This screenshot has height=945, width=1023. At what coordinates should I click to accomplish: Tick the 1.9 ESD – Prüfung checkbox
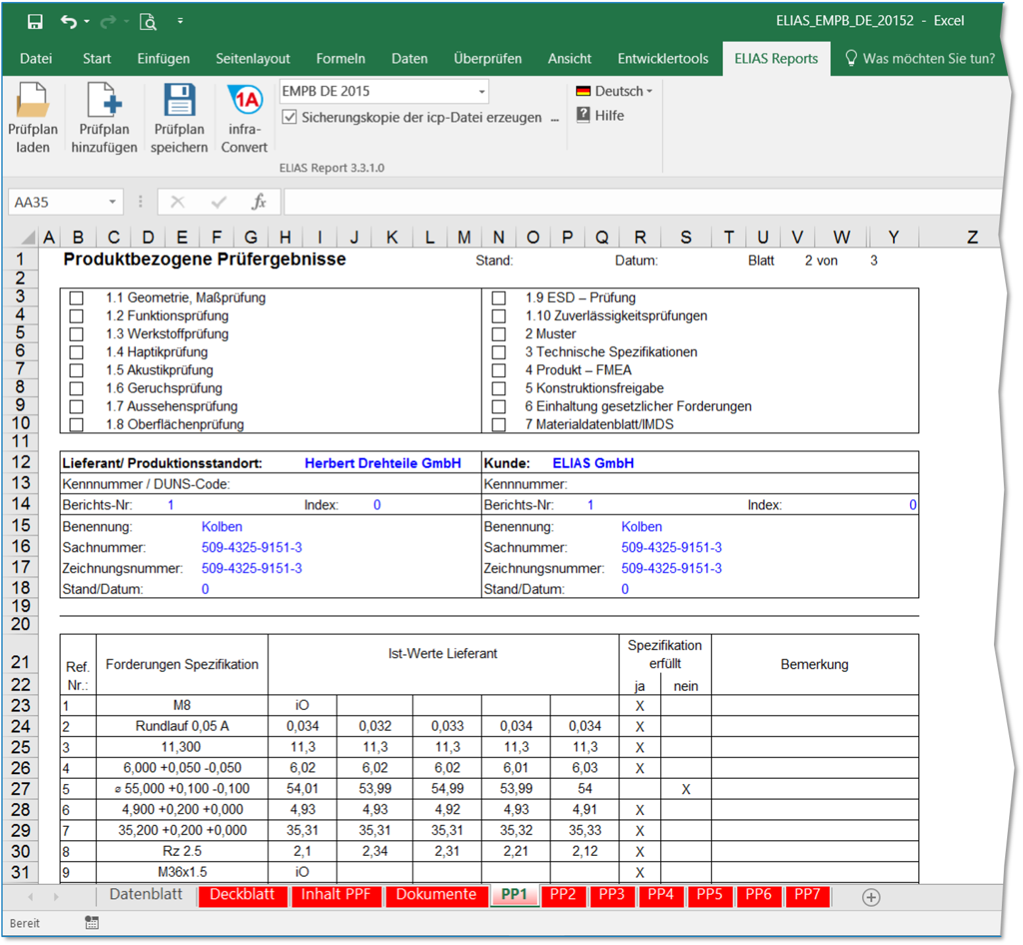point(499,298)
